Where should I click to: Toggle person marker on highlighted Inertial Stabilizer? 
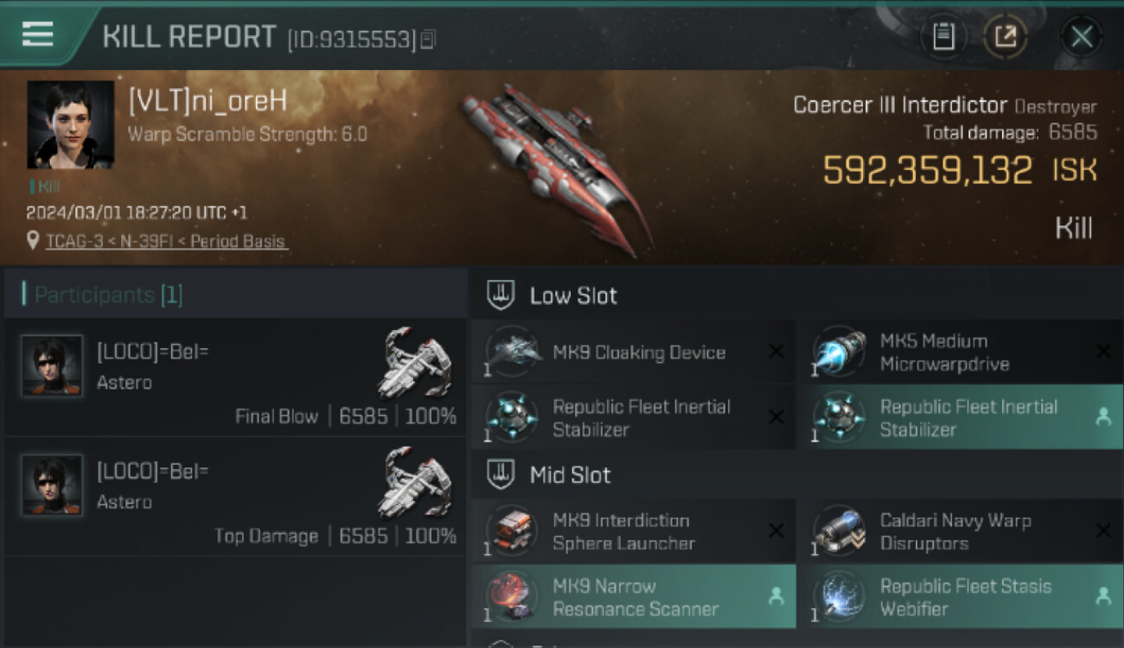point(1103,417)
